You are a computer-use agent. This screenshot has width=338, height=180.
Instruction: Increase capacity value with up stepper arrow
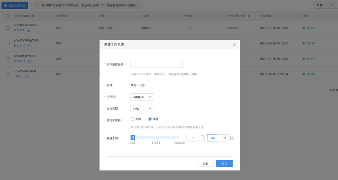[x=202, y=136]
